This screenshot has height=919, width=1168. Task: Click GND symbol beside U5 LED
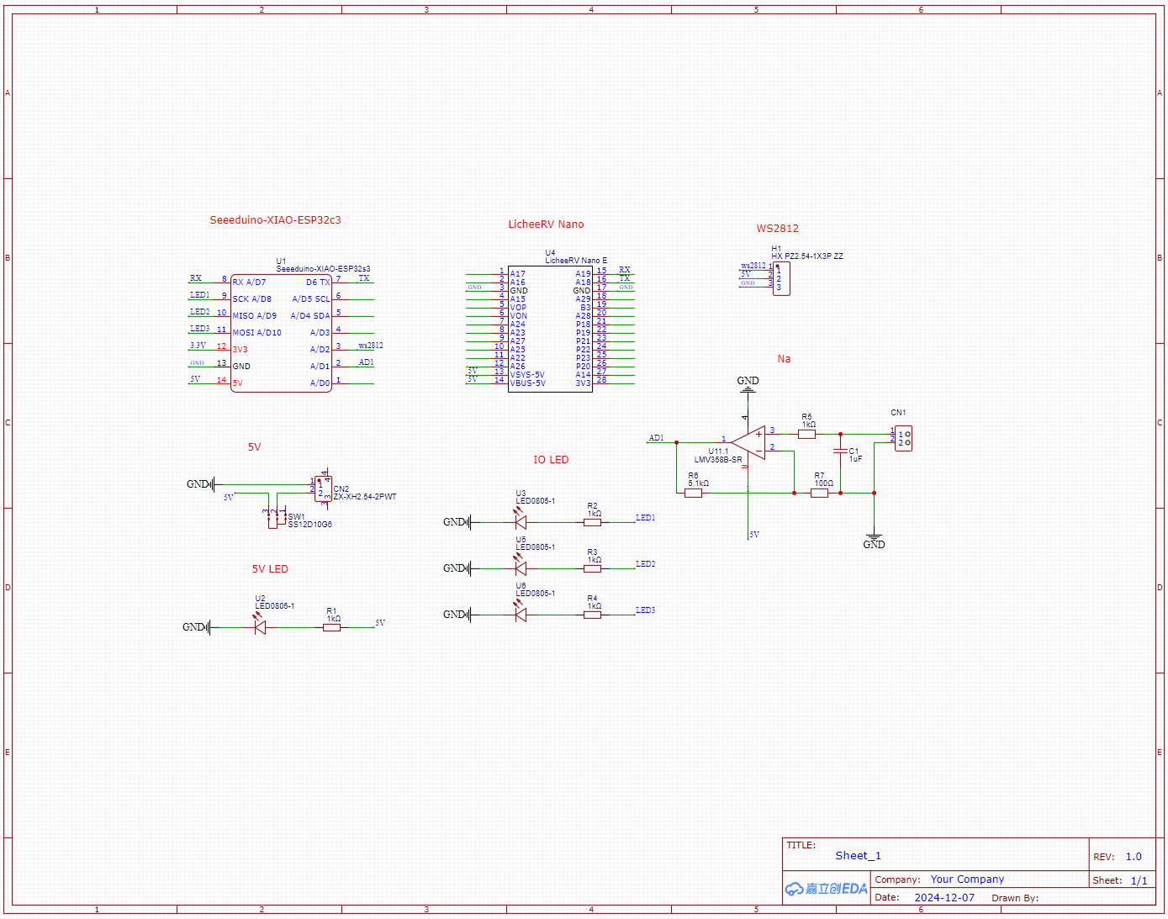[457, 568]
